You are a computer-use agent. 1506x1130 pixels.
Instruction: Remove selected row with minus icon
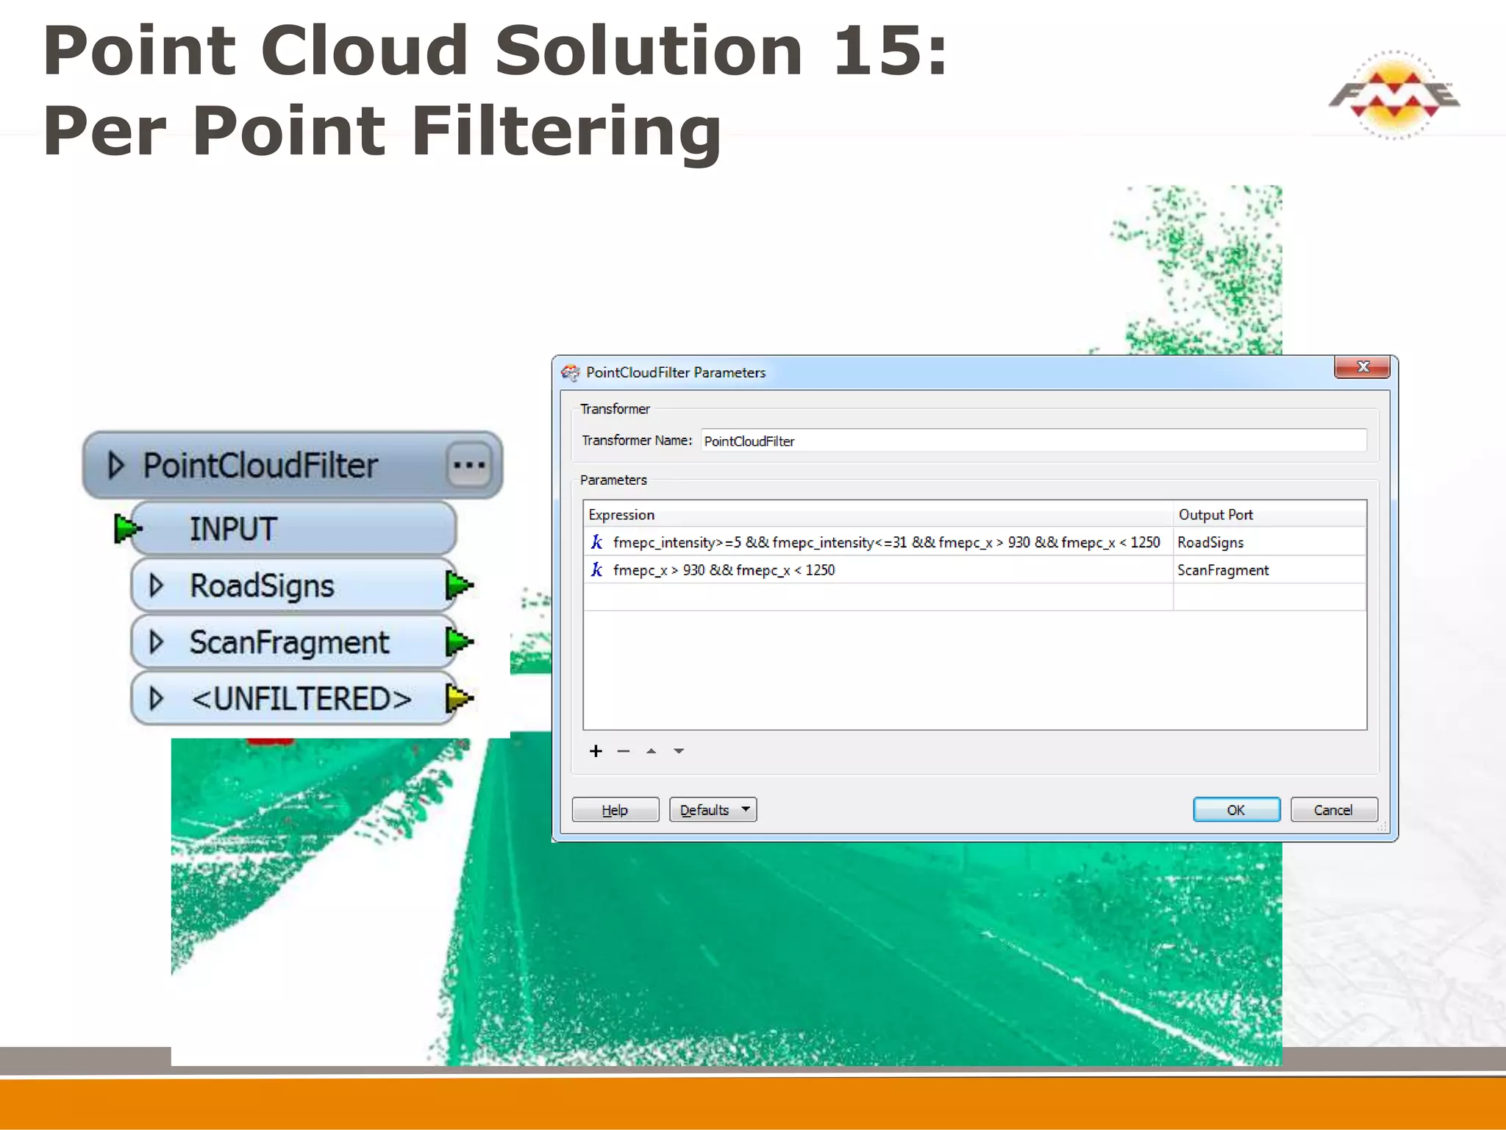click(x=624, y=751)
